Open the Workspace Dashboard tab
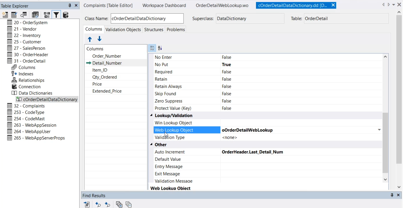This screenshot has width=403, height=208. click(164, 5)
